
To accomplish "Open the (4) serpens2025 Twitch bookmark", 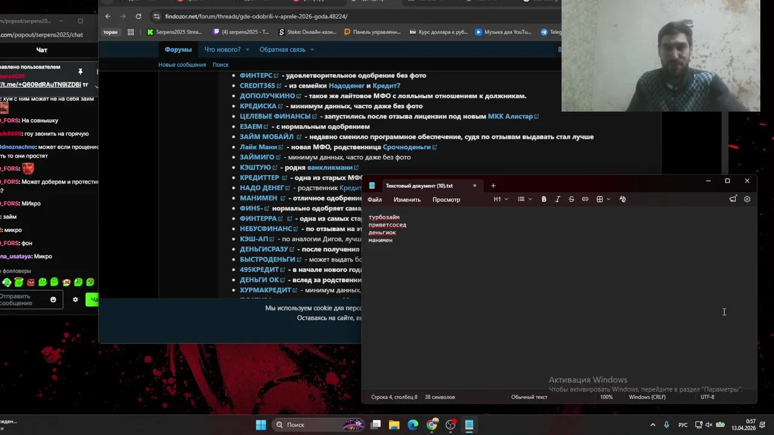I will click(241, 32).
